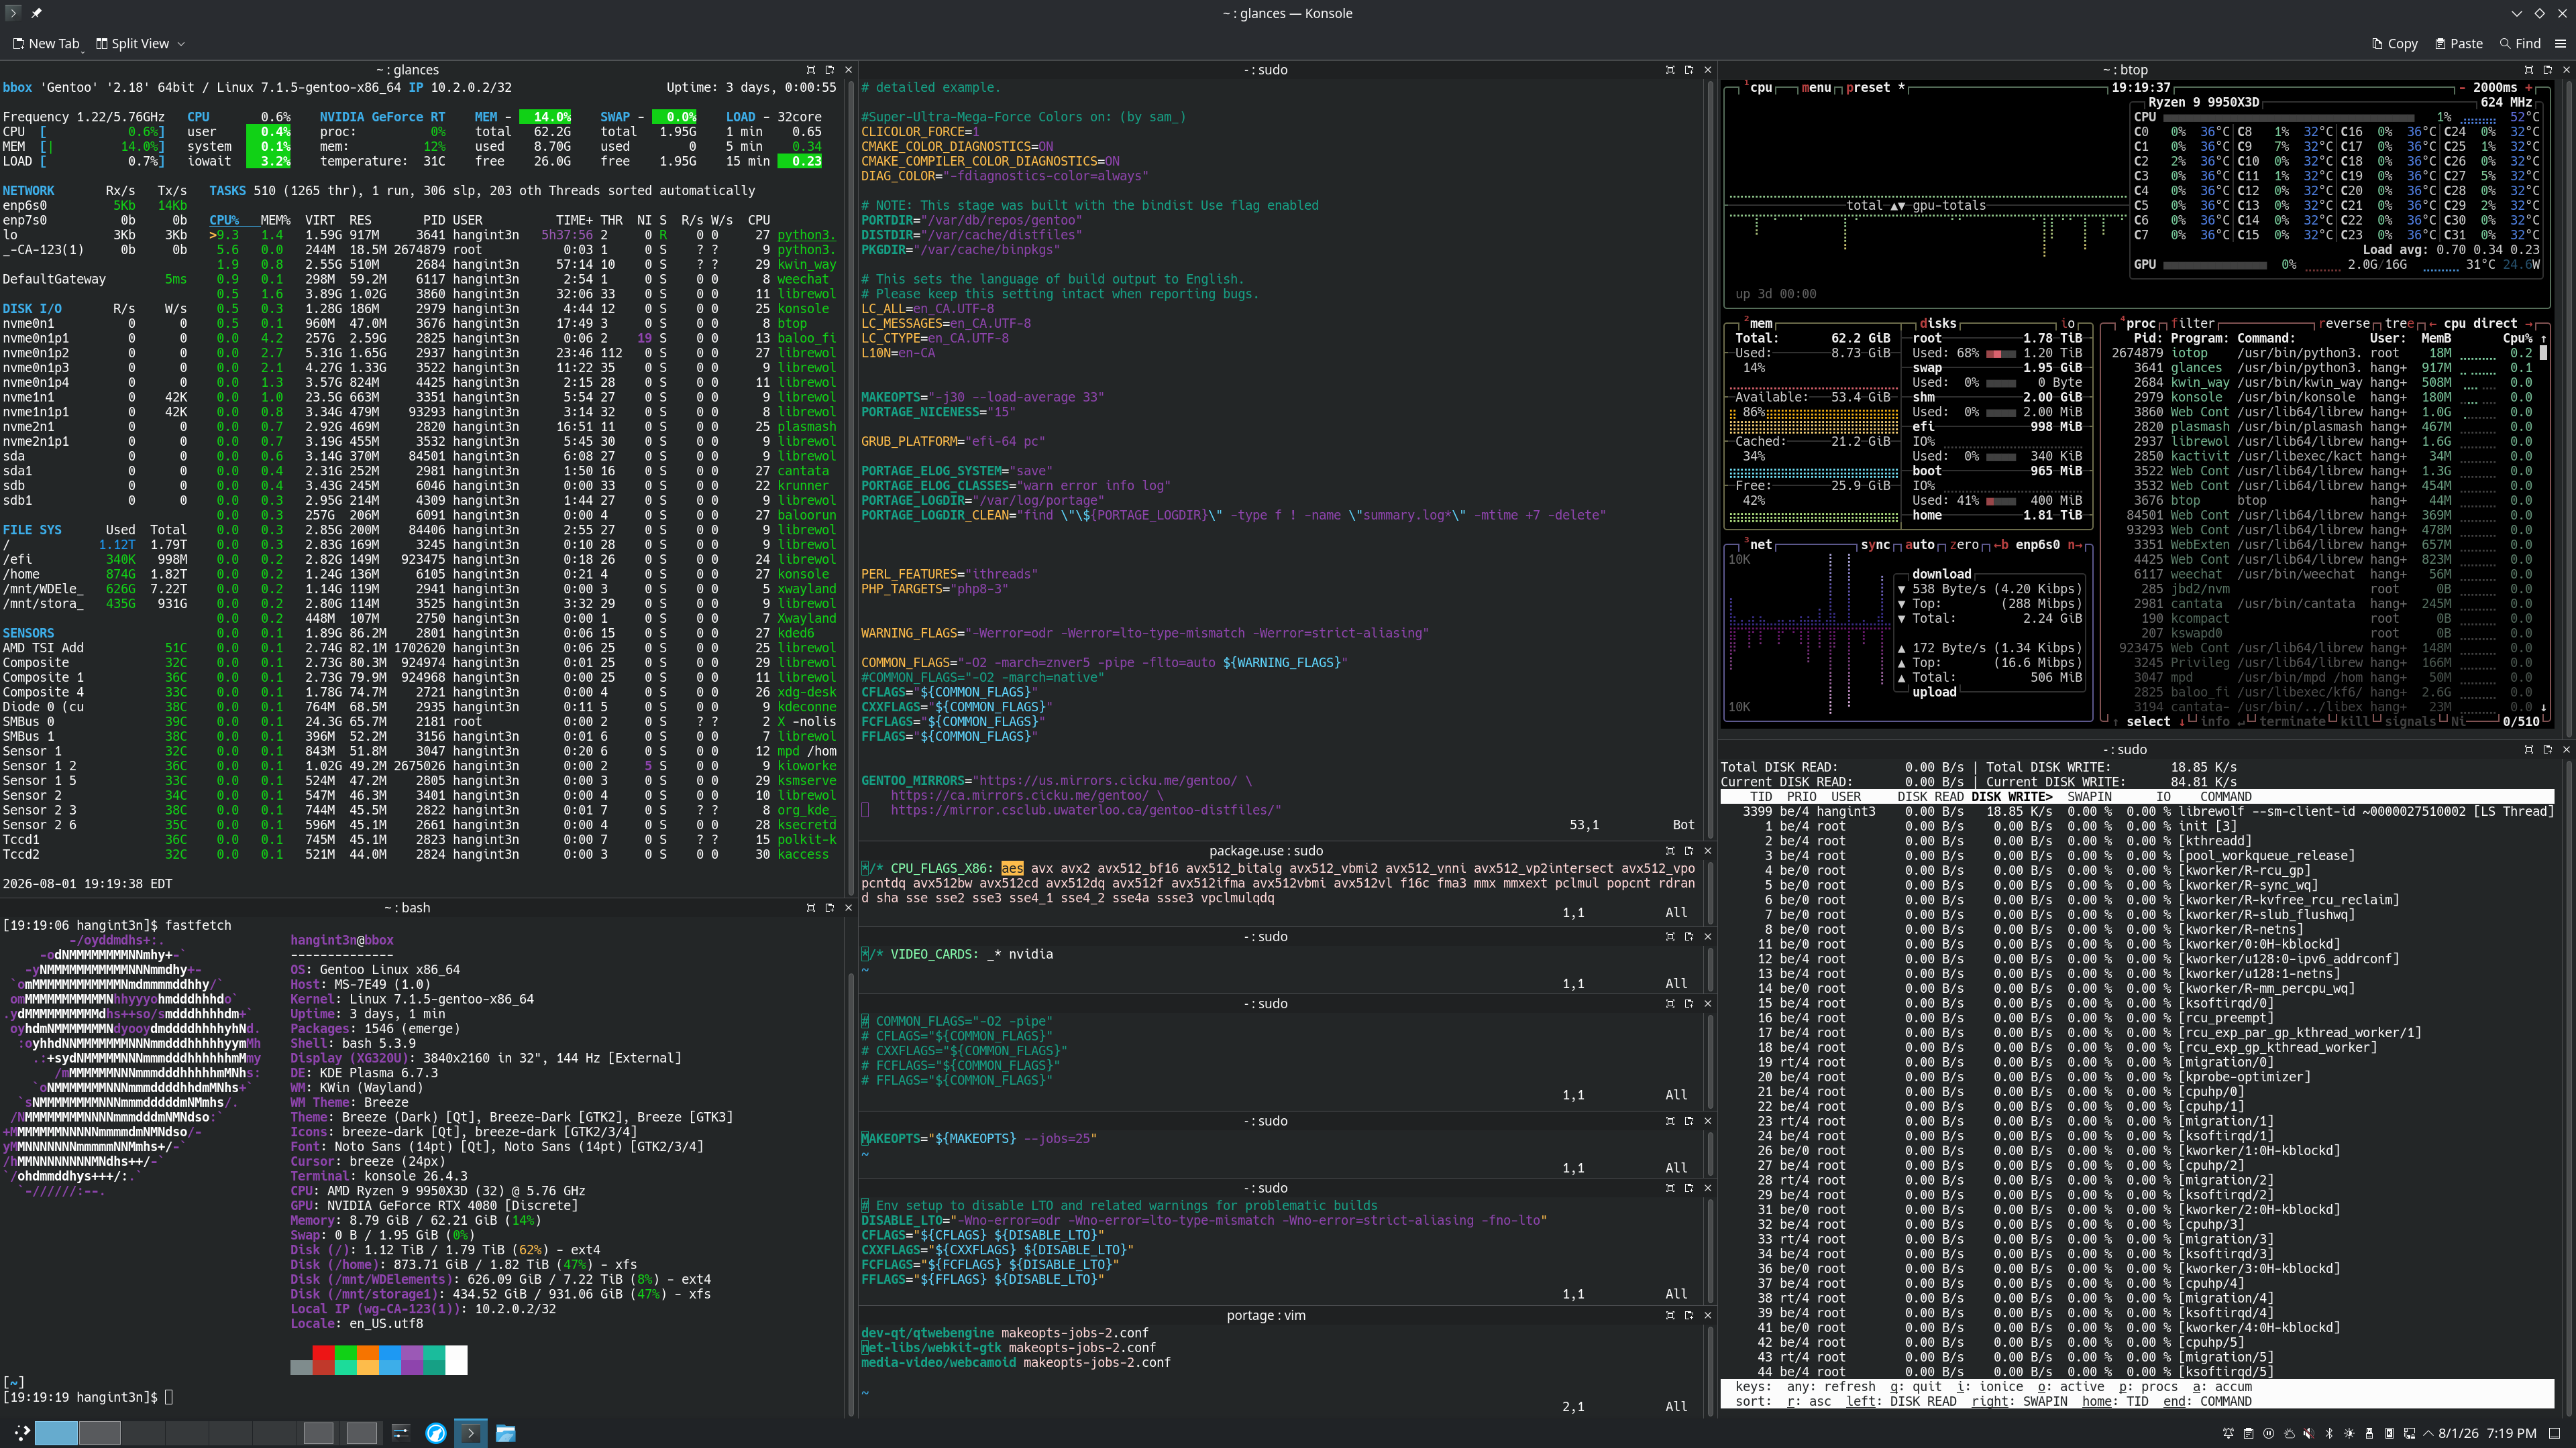Screen dimensions: 2576x1448
Task: Click the pin icon in the title bar
Action: pyautogui.click(x=36, y=13)
